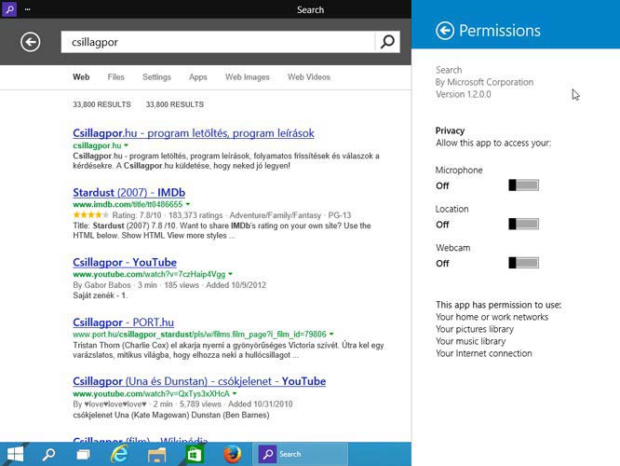
Task: Click 'Your home or work networks' text
Action: point(492,317)
